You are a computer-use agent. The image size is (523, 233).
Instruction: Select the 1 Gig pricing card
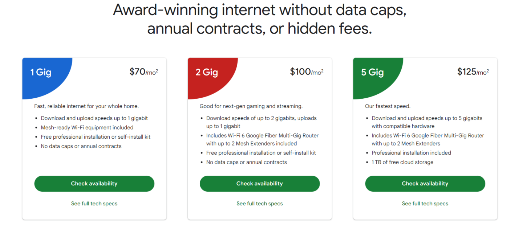pos(94,138)
